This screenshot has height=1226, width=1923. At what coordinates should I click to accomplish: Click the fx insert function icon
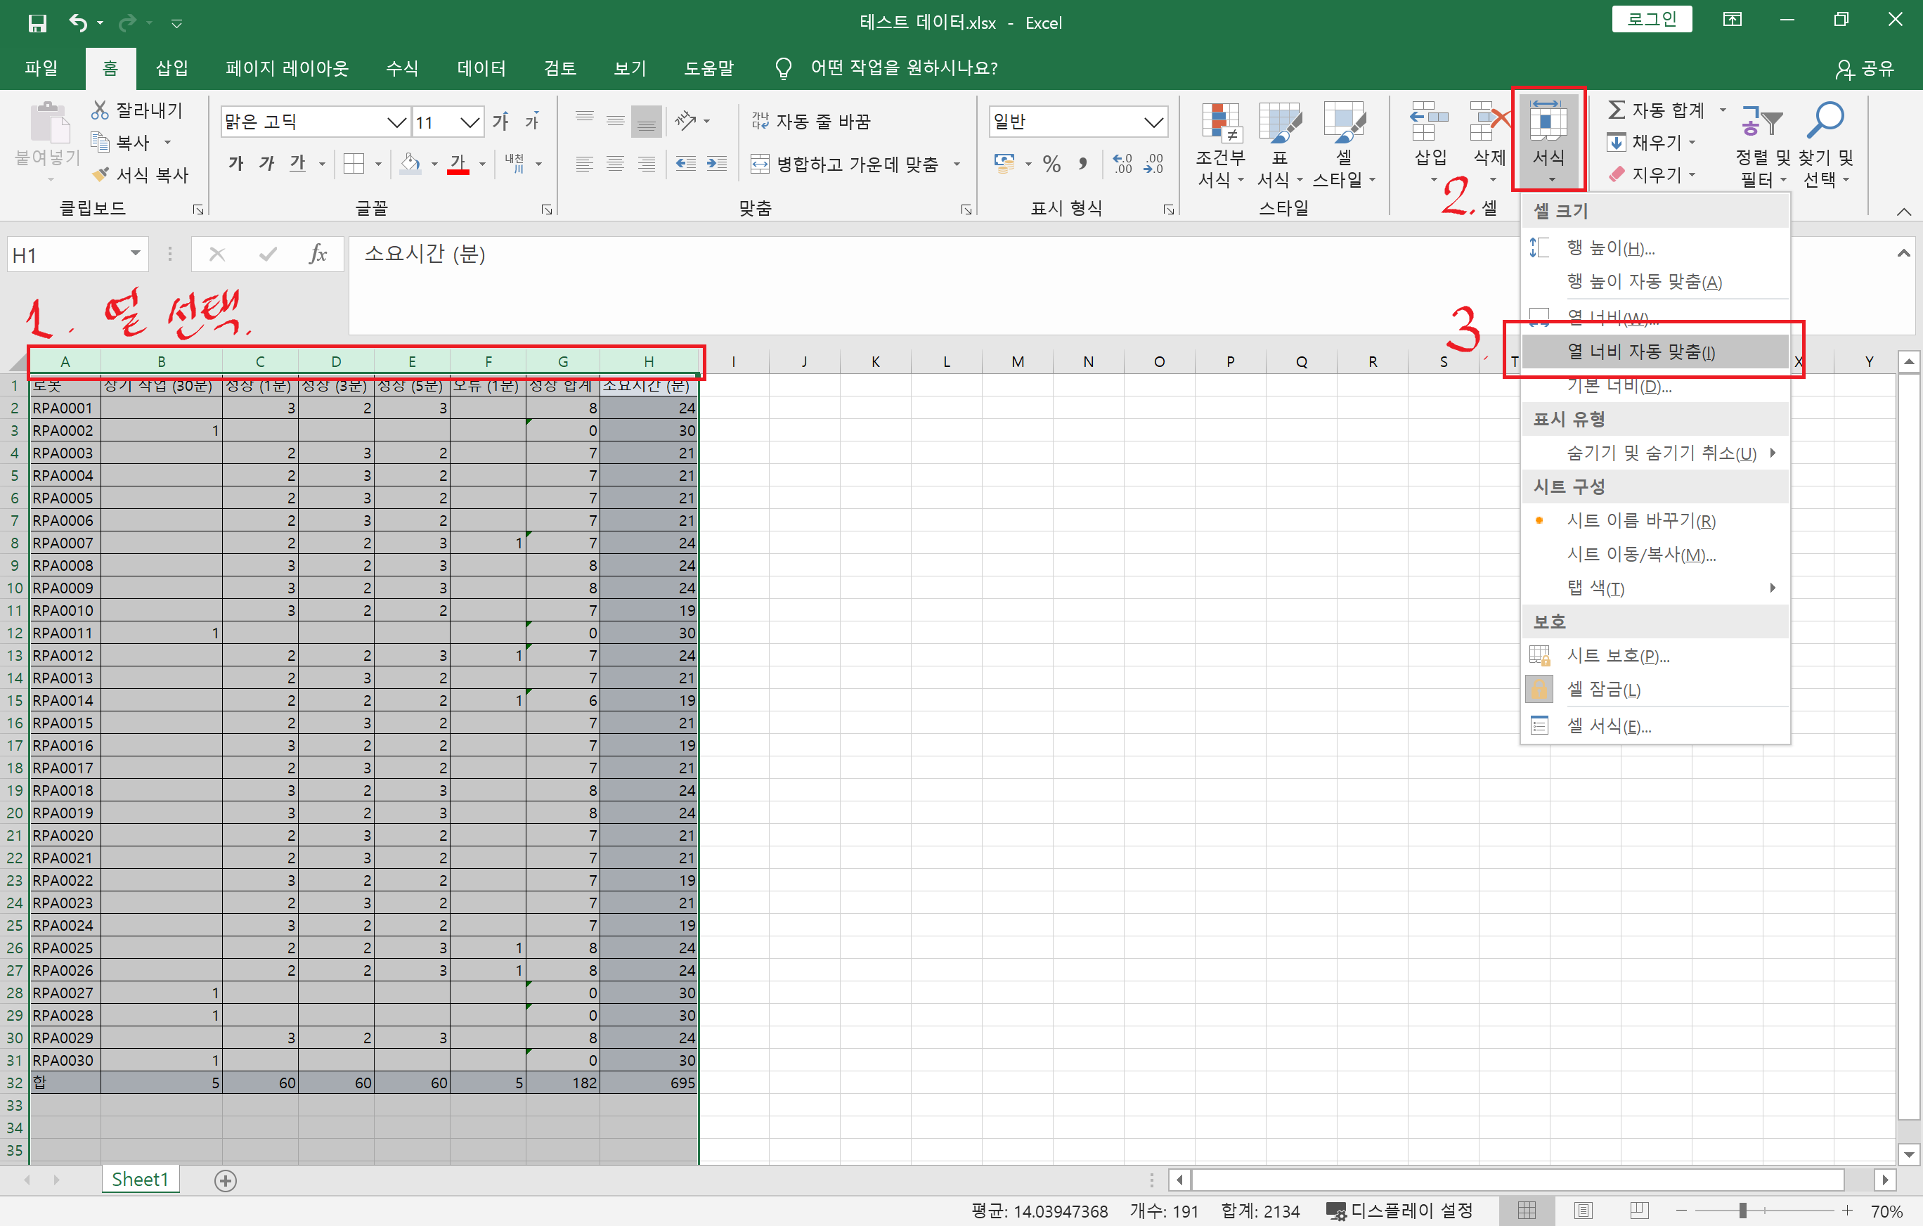[x=317, y=254]
